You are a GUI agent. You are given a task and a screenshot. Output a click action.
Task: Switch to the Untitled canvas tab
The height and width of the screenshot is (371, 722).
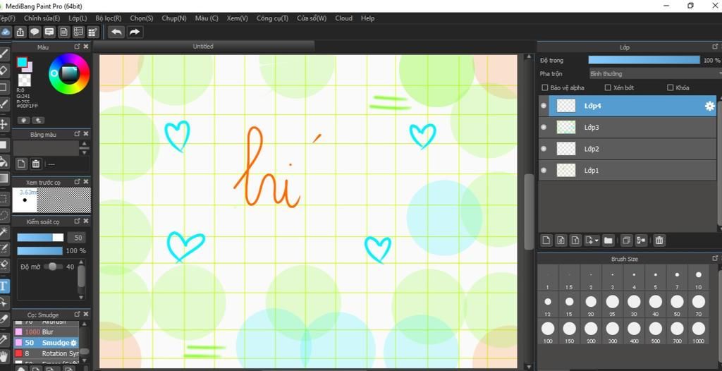tap(203, 47)
